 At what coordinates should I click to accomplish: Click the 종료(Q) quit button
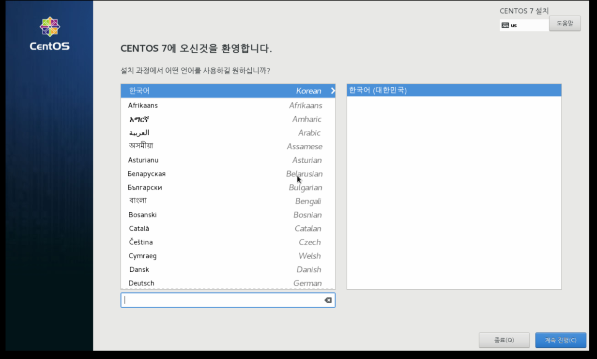(x=504, y=340)
